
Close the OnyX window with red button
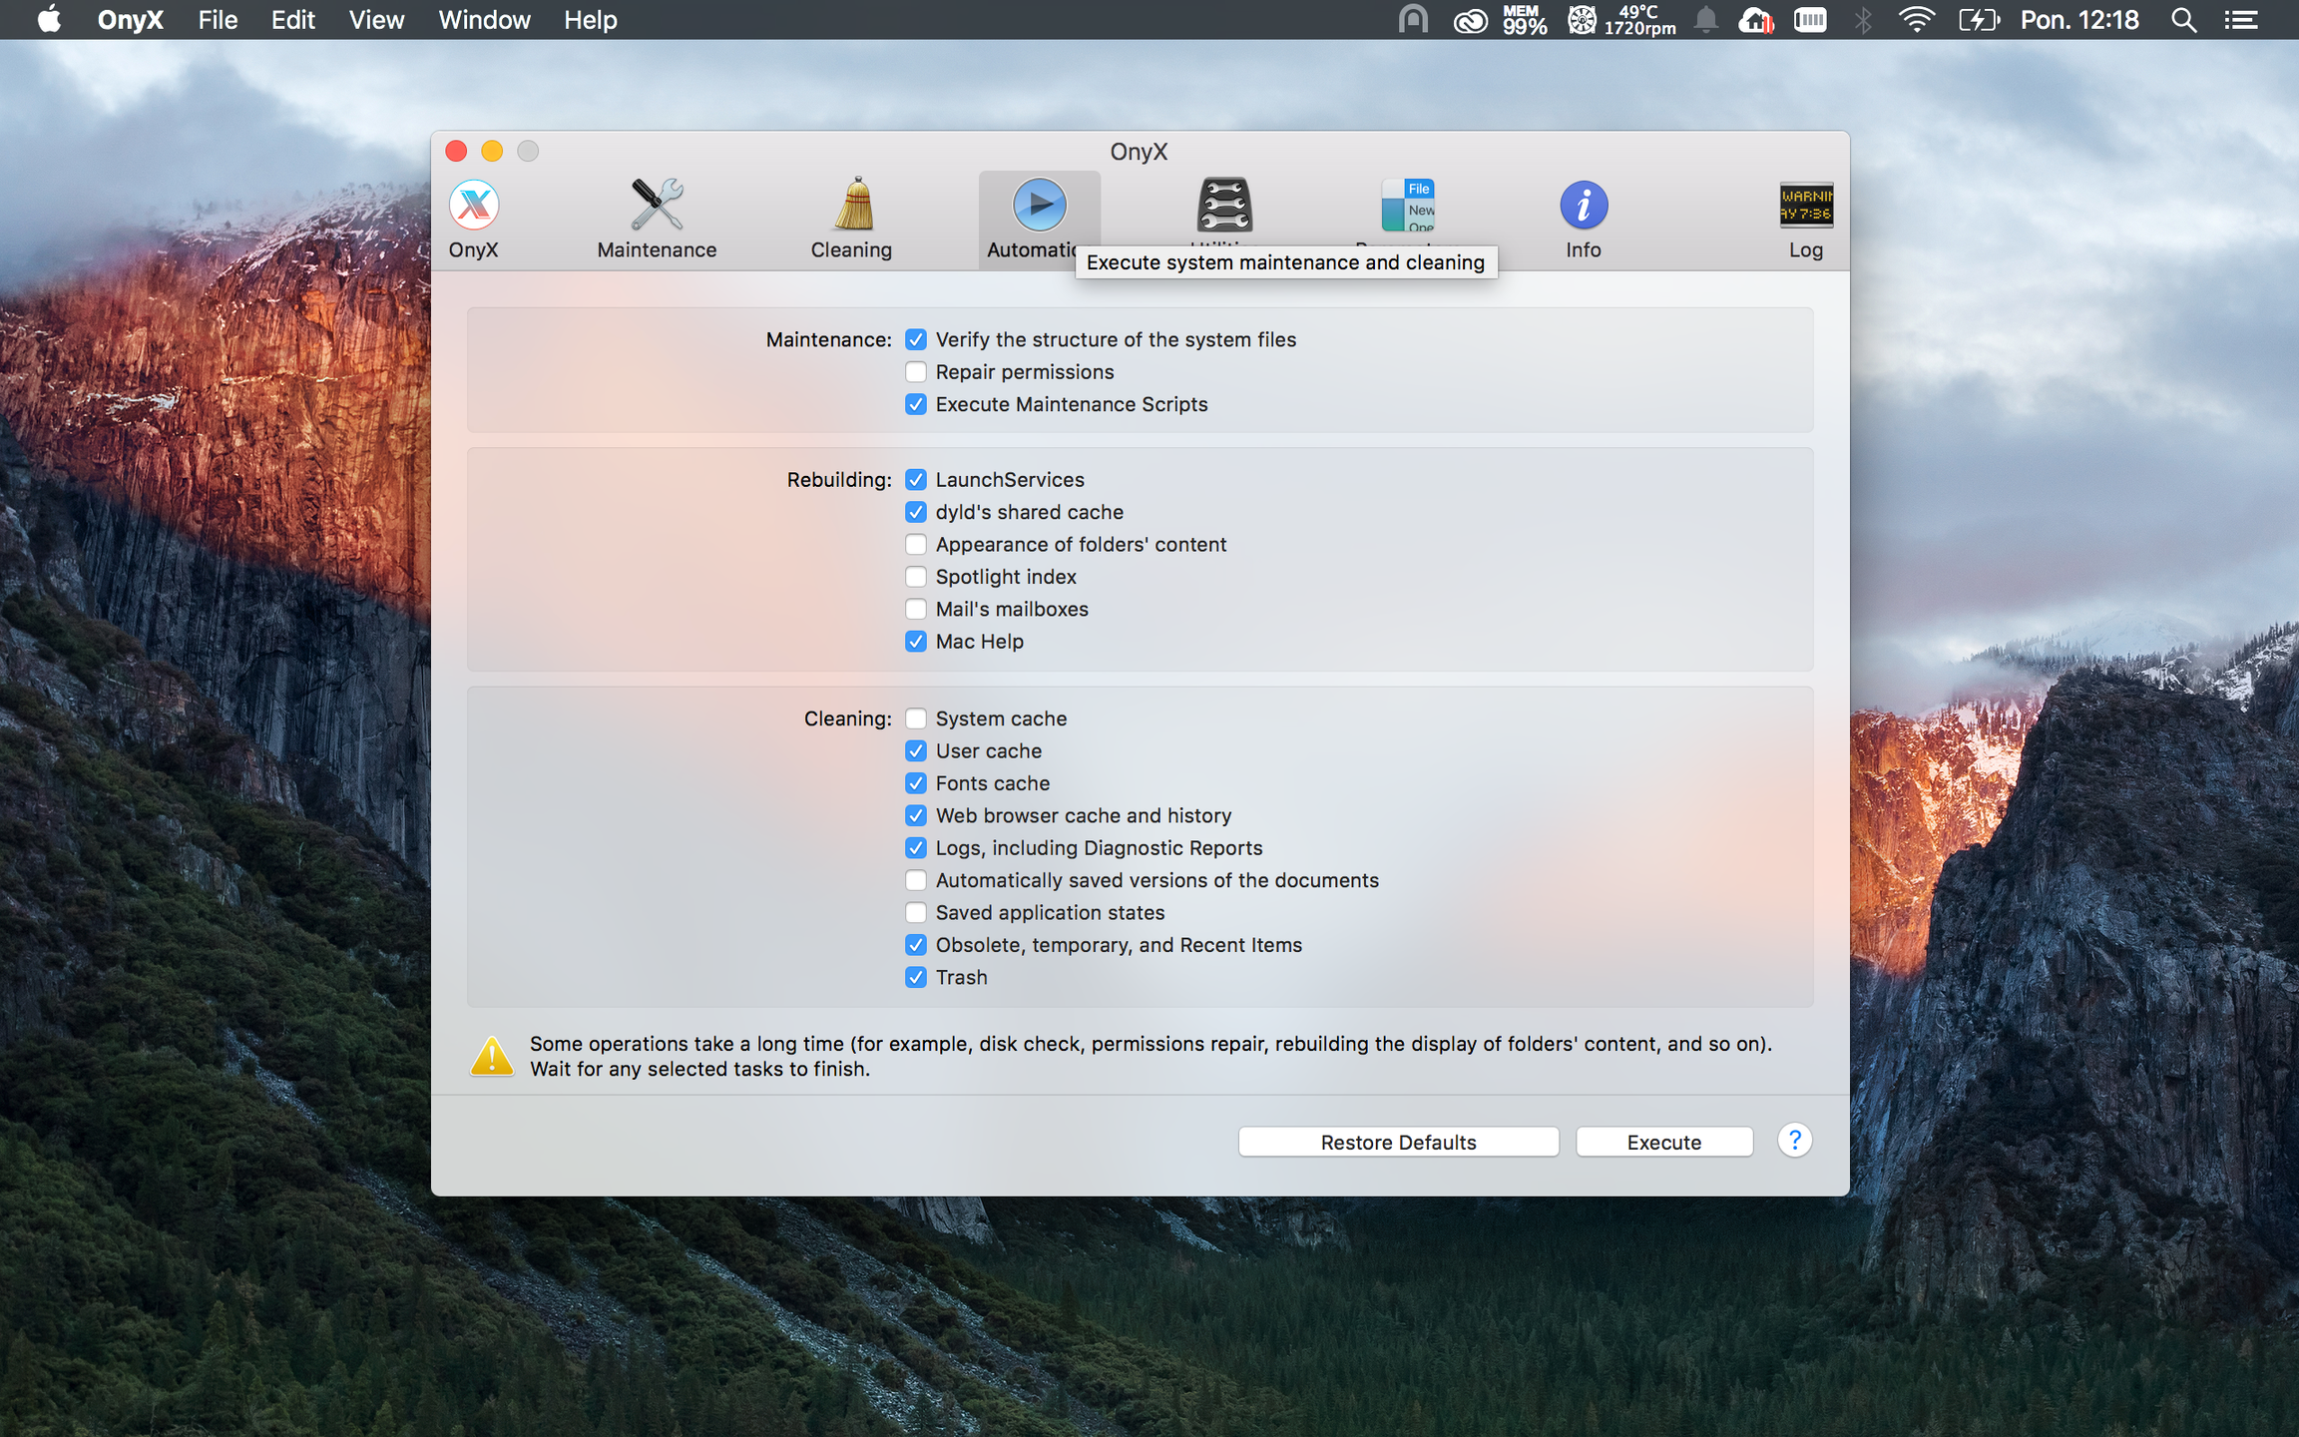point(456,151)
